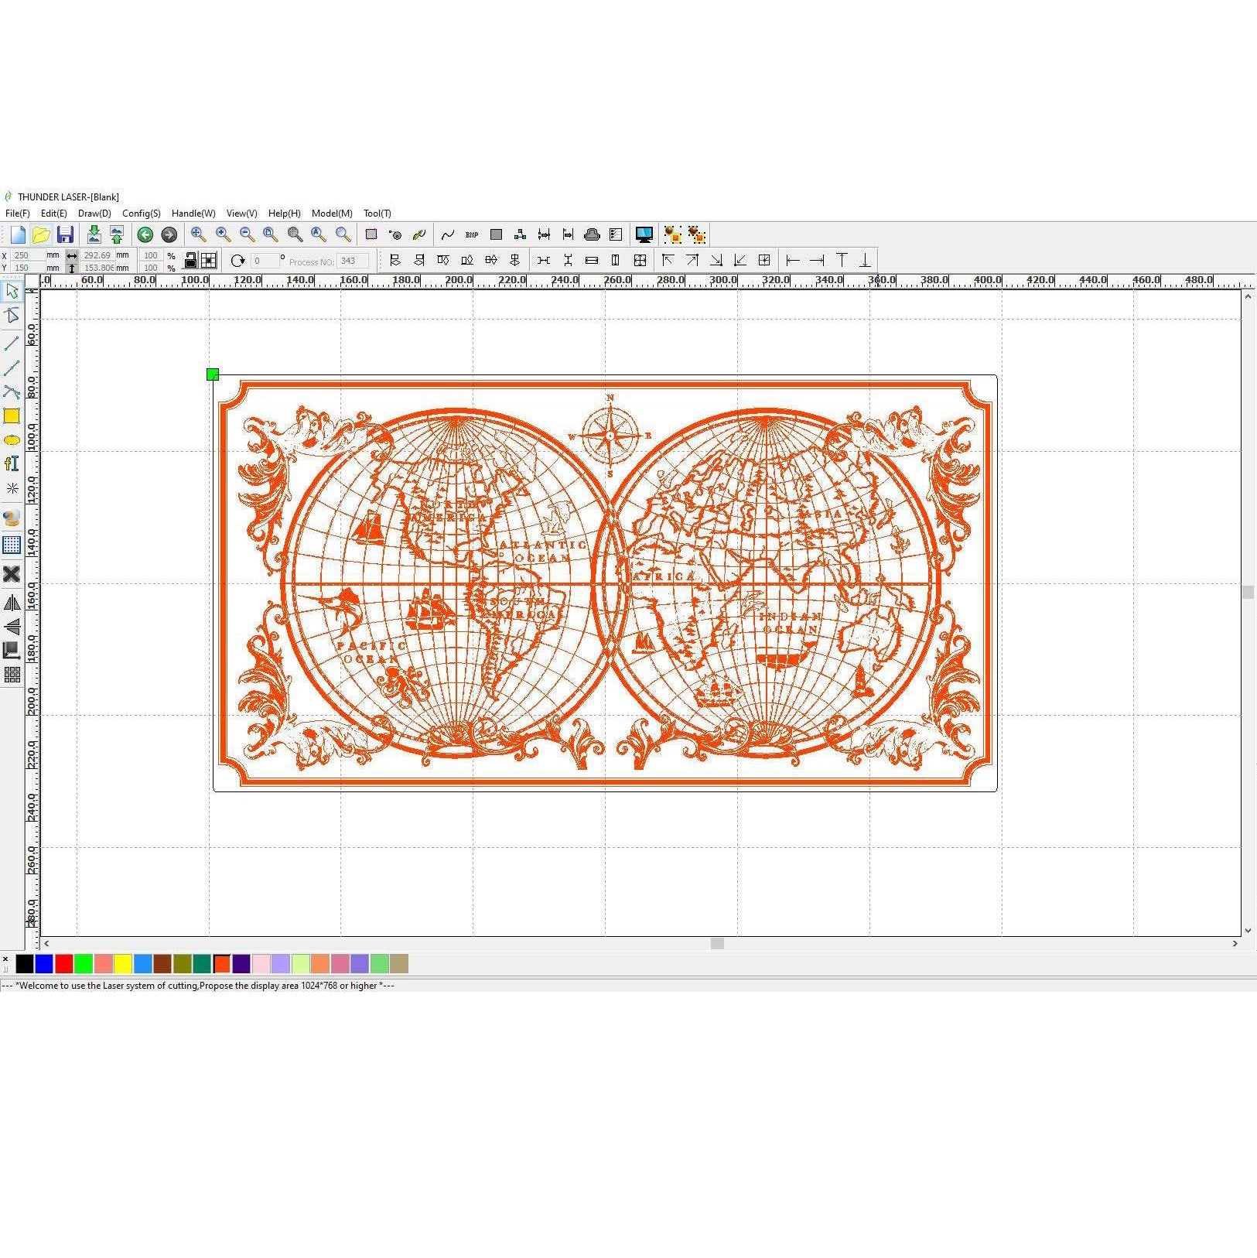Click the rotation angle input field
Image resolution: width=1257 pixels, height=1258 pixels.
(265, 262)
